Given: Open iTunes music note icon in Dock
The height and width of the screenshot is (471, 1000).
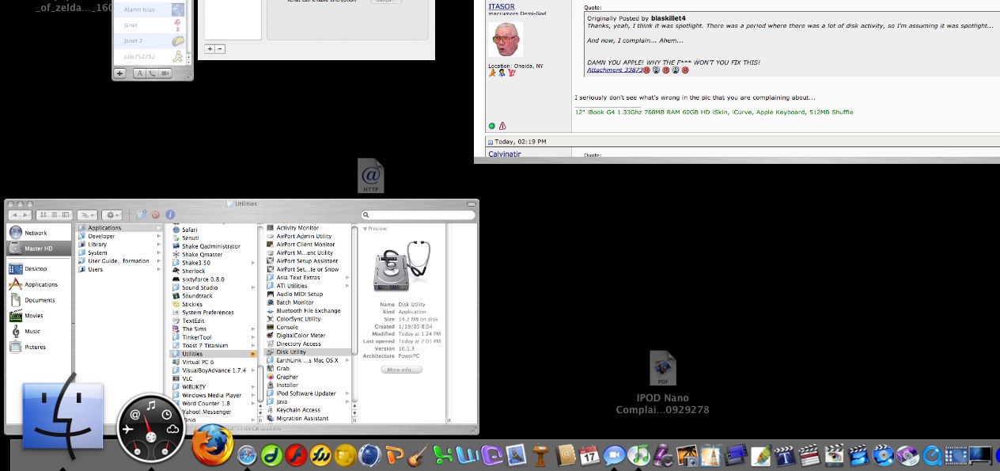Looking at the screenshot, I should [638, 455].
